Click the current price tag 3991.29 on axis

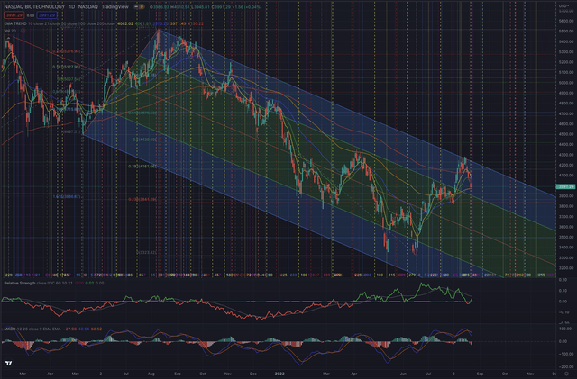tap(565, 186)
